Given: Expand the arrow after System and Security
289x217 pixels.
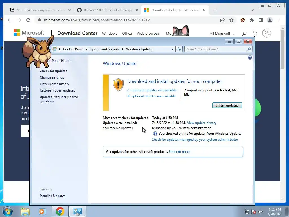Looking at the screenshot, I should (123, 49).
